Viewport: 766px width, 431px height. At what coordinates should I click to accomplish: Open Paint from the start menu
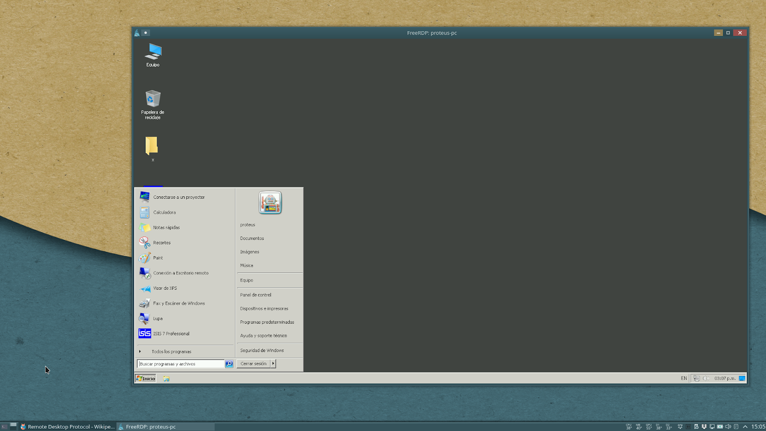(x=158, y=258)
